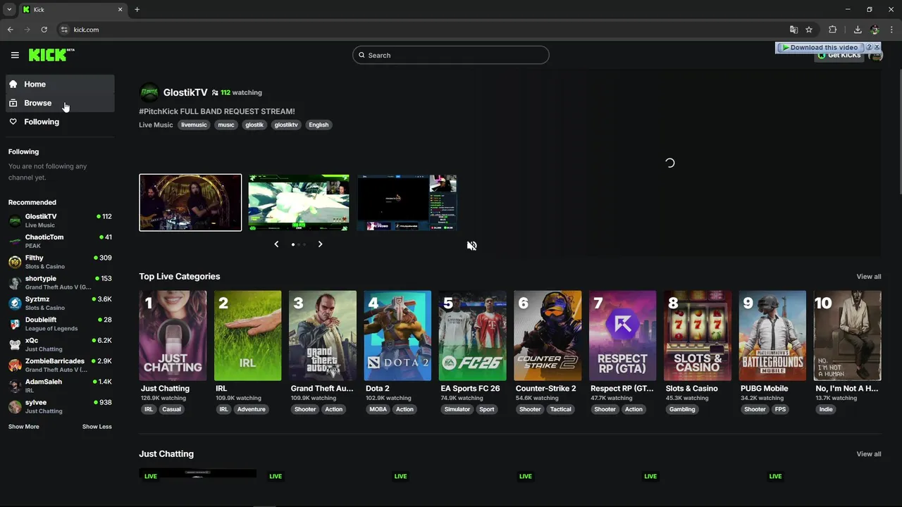Select the MOBA tag under Dota 2
The image size is (902, 507).
(378, 409)
